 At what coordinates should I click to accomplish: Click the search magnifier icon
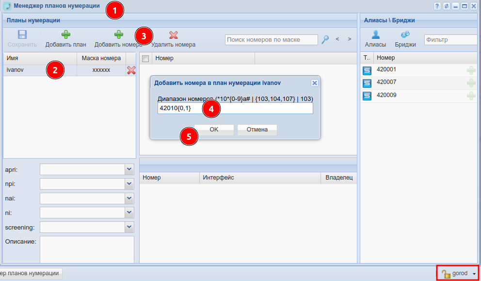tap(325, 39)
